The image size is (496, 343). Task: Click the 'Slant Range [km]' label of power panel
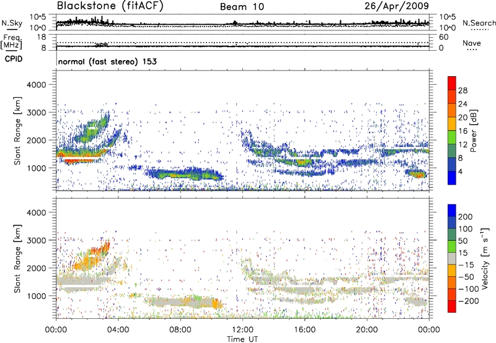point(17,131)
